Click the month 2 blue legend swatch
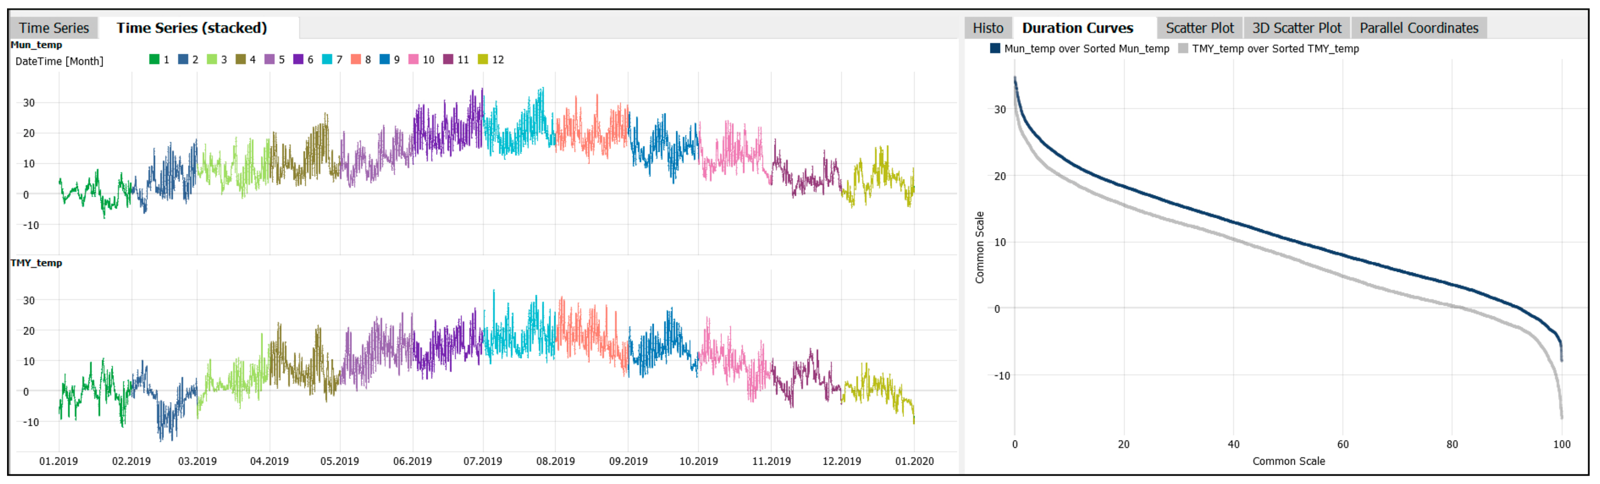The height and width of the screenshot is (484, 1600). pyautogui.click(x=183, y=59)
